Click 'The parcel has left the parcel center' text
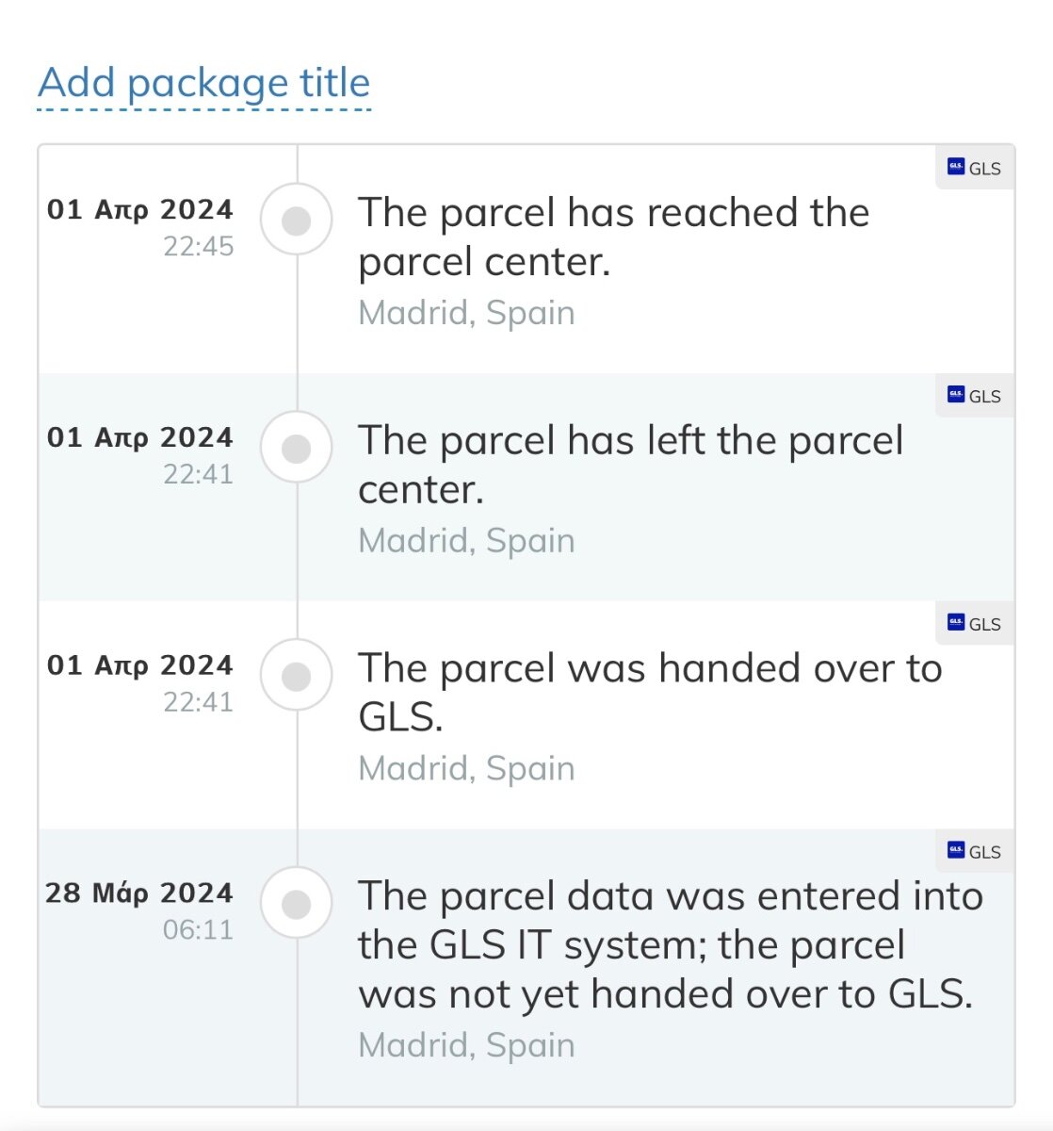 coord(630,465)
